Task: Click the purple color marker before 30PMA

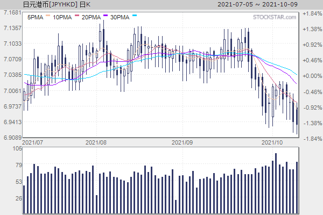Action: [x=106, y=16]
